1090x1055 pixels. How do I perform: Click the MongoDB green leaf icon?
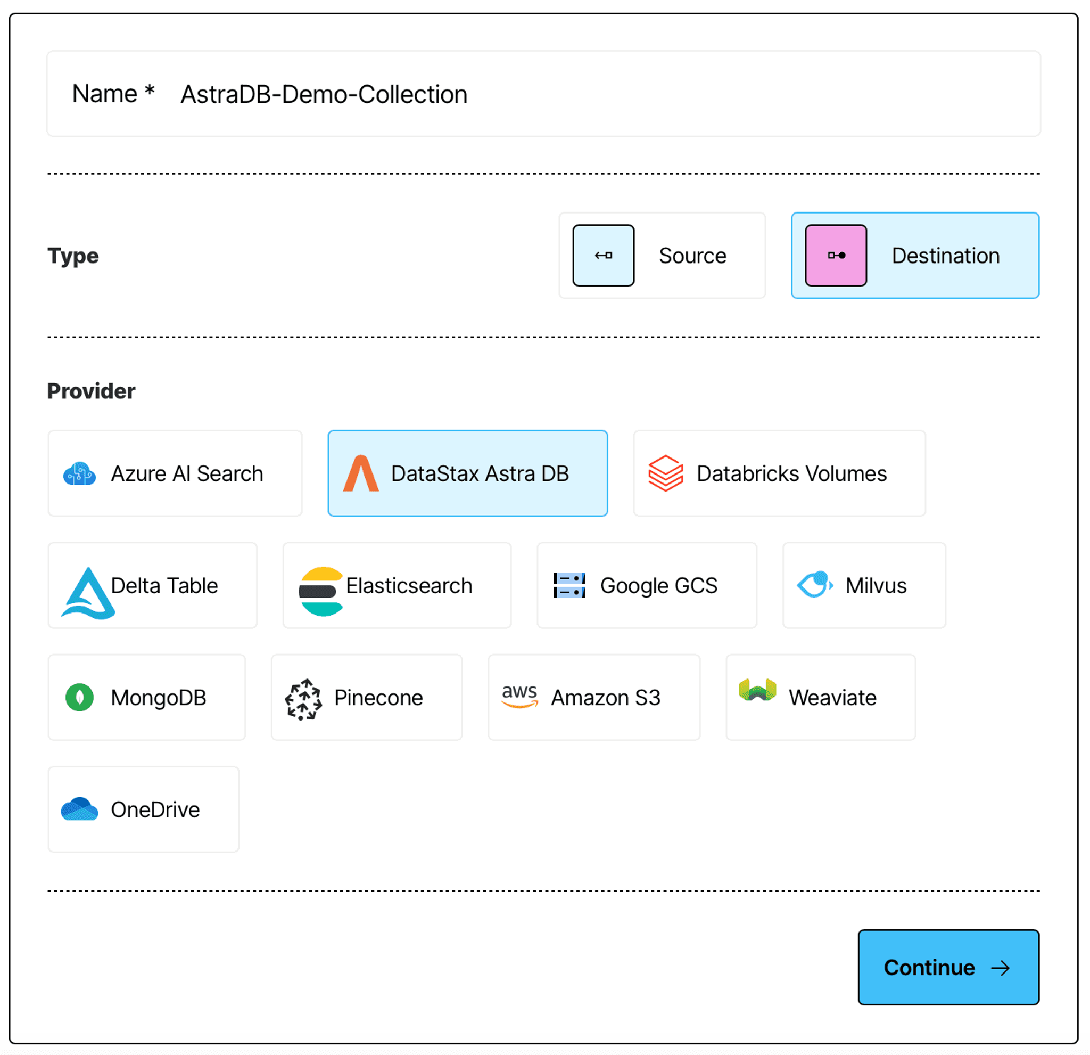[x=79, y=697]
